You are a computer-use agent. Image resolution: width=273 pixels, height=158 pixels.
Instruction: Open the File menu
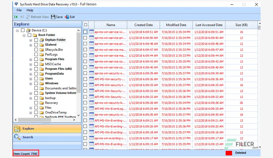tap(19, 10)
